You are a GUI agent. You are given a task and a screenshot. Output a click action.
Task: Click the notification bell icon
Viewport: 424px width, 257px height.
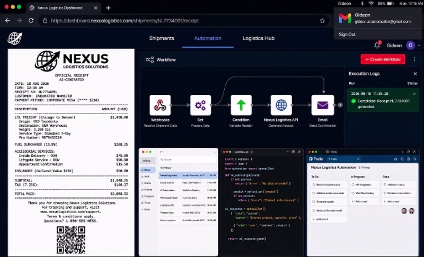377,46
